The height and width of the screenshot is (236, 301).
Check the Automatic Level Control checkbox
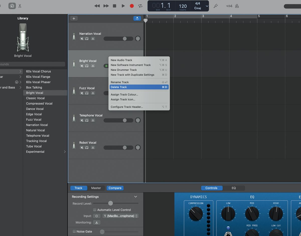coord(95,210)
